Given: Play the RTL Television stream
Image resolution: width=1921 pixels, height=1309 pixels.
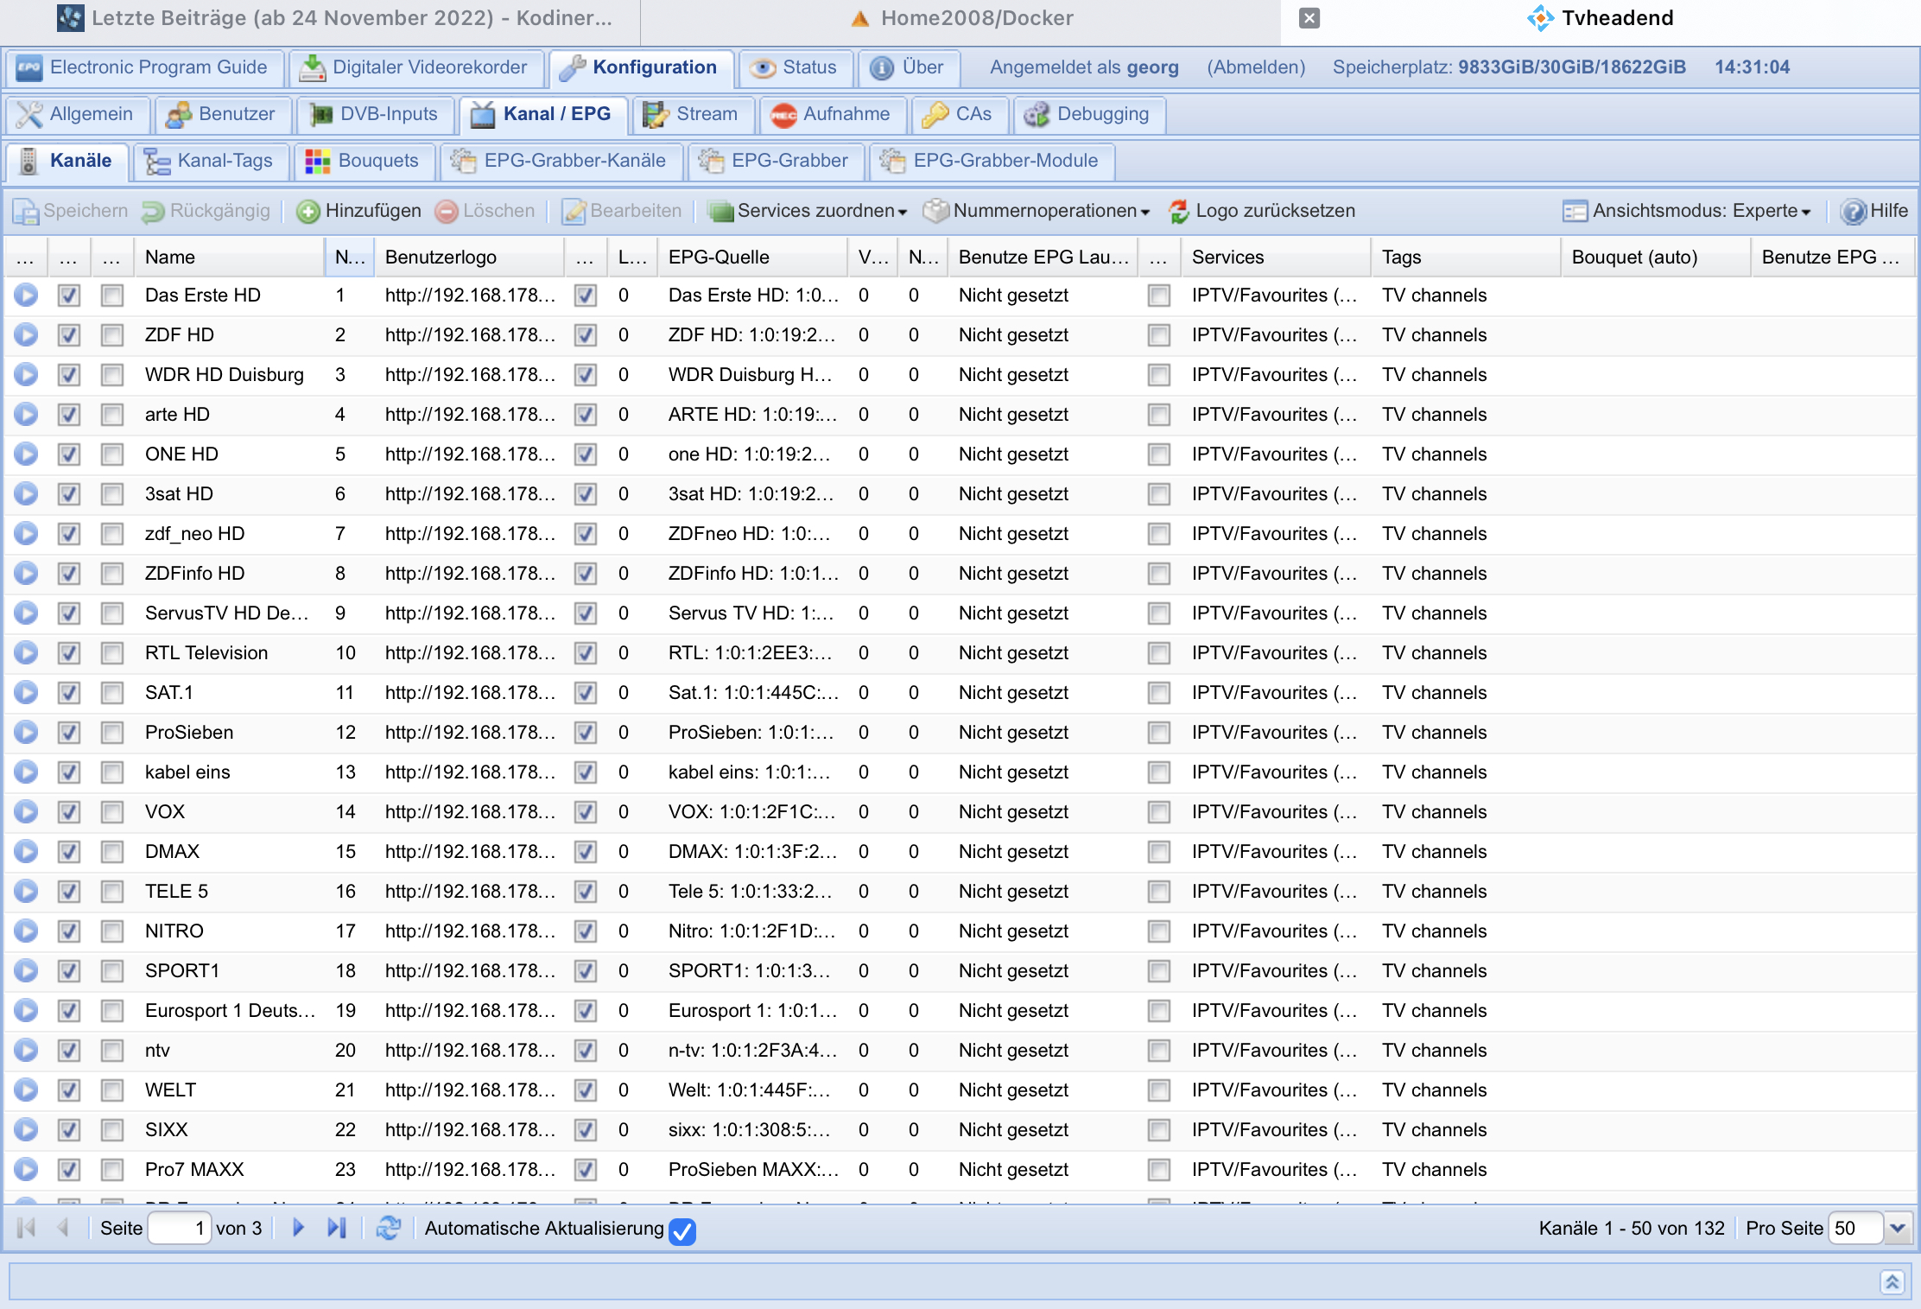Looking at the screenshot, I should point(26,653).
